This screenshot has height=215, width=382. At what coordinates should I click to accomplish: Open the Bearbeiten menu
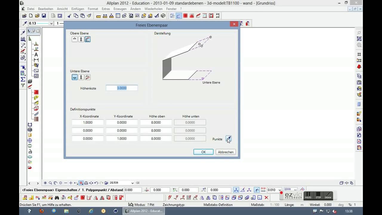tap(46, 9)
